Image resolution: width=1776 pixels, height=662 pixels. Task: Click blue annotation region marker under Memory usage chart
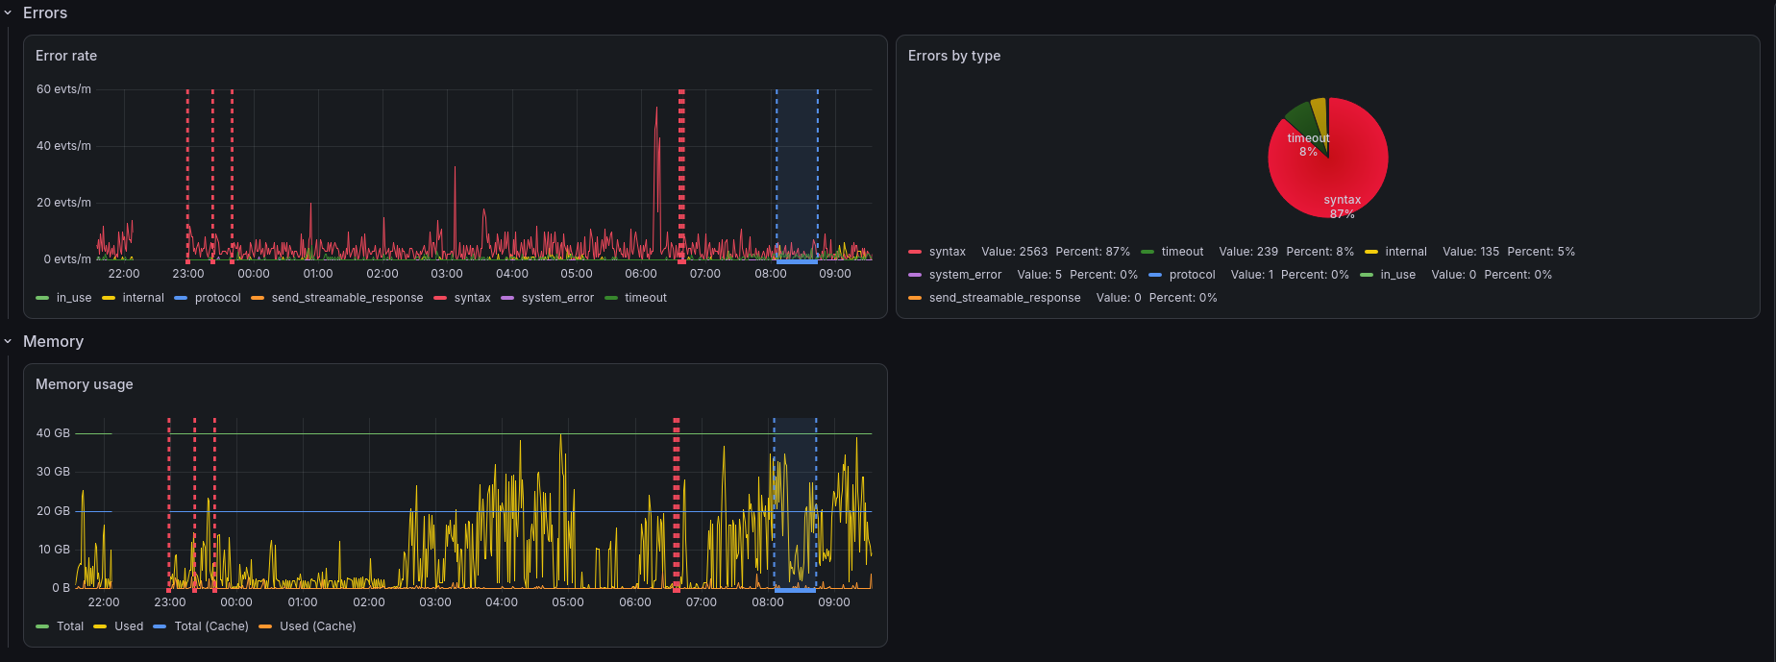(x=795, y=590)
